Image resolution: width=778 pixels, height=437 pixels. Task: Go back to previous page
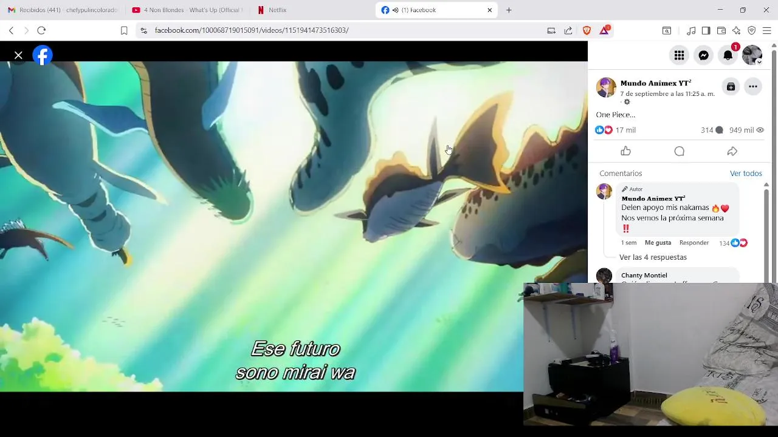11,30
